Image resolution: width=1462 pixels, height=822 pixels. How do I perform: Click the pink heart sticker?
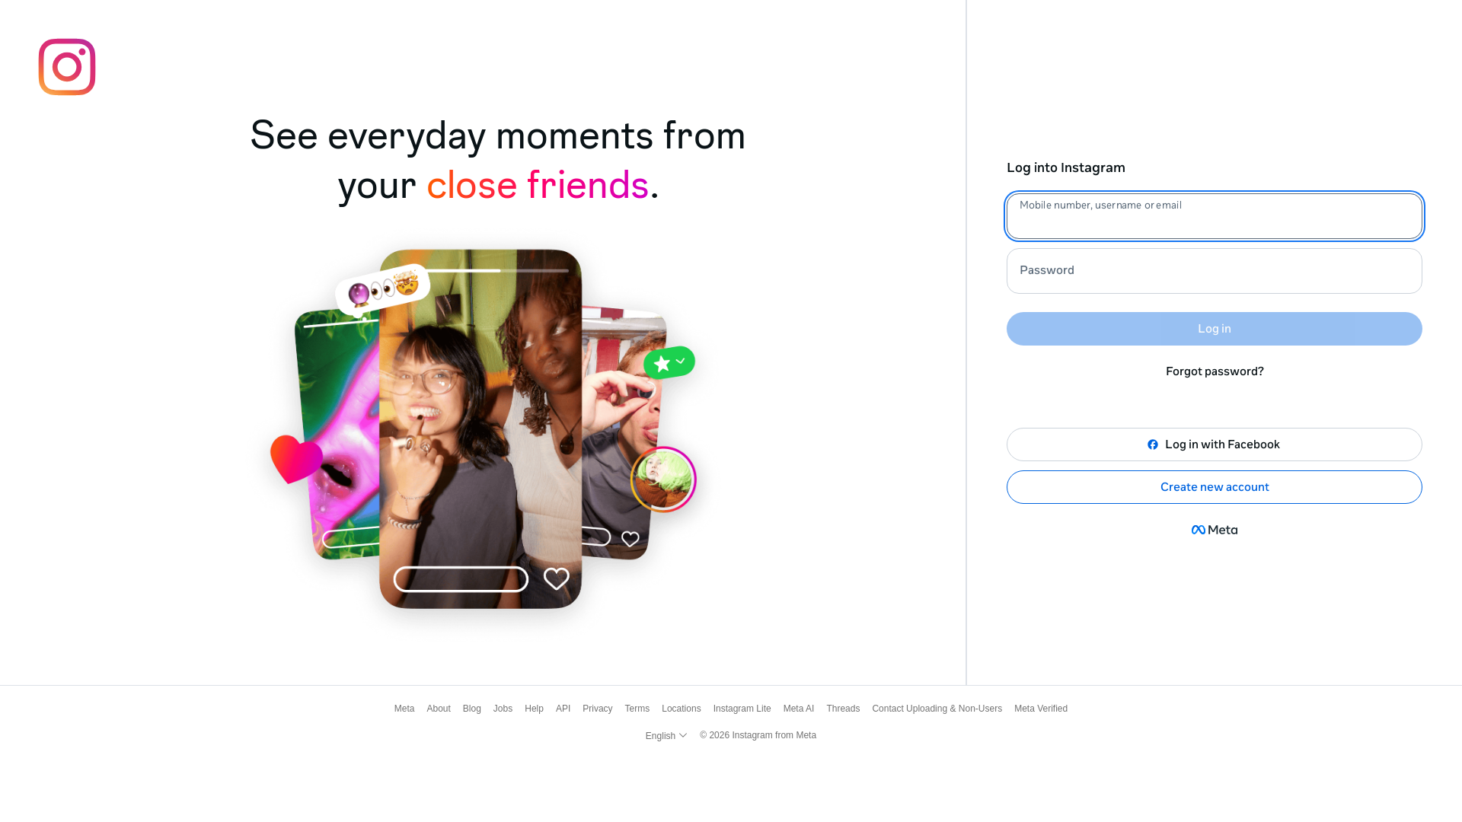pyautogui.click(x=297, y=459)
